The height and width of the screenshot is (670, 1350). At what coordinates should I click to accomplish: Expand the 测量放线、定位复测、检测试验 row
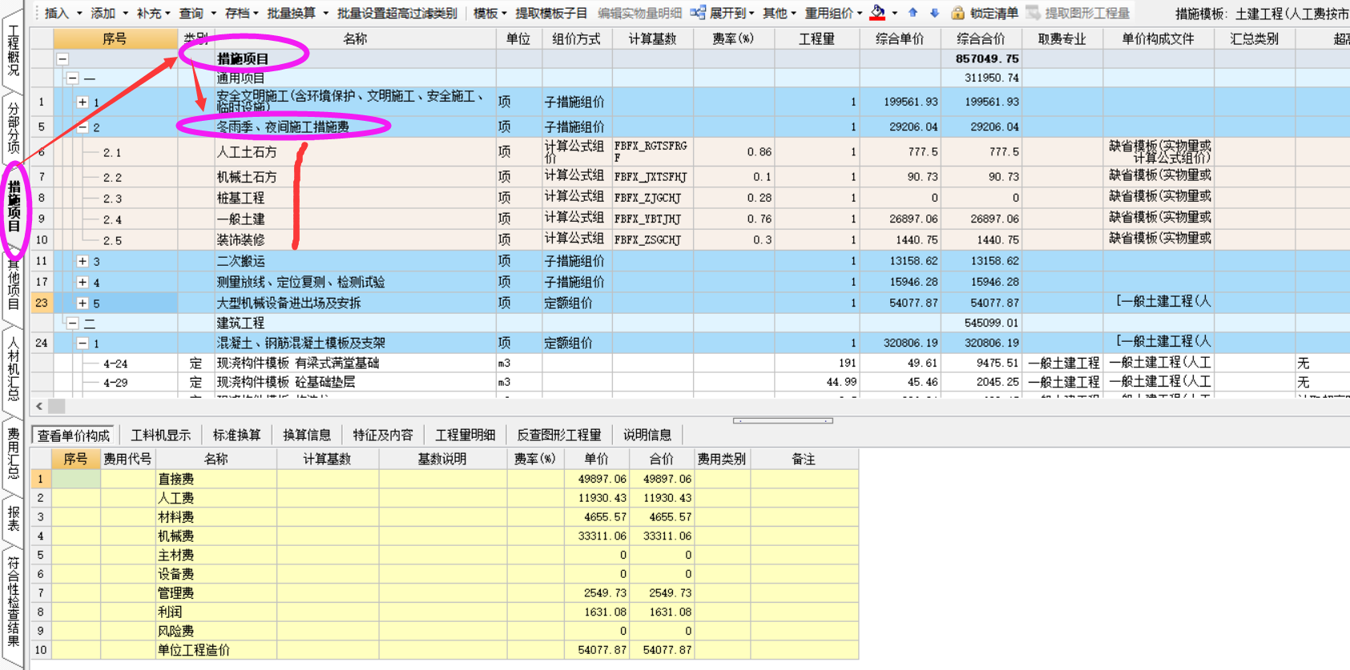[83, 283]
